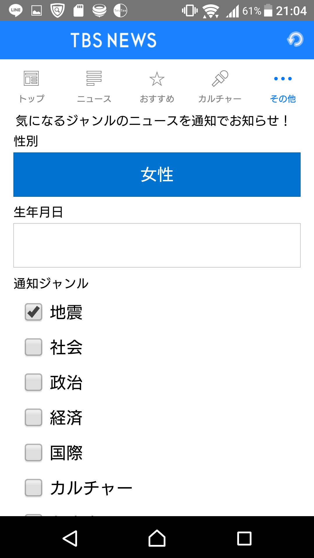
Task: Tap the 地震 genre label
Action: point(66,312)
